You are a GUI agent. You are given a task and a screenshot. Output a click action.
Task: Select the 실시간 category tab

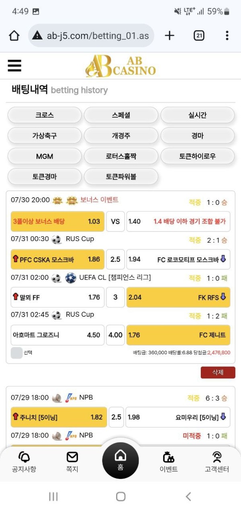point(197,115)
